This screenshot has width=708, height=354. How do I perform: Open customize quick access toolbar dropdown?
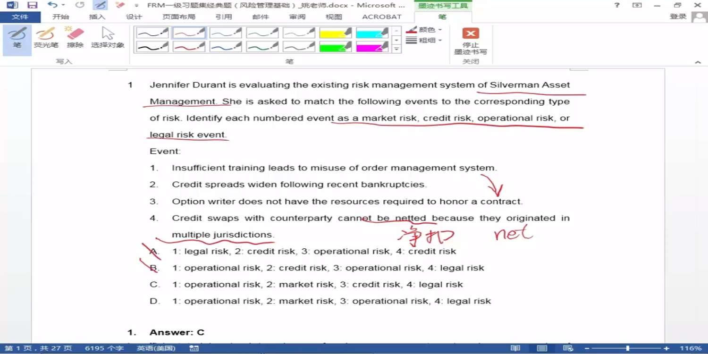(x=136, y=6)
